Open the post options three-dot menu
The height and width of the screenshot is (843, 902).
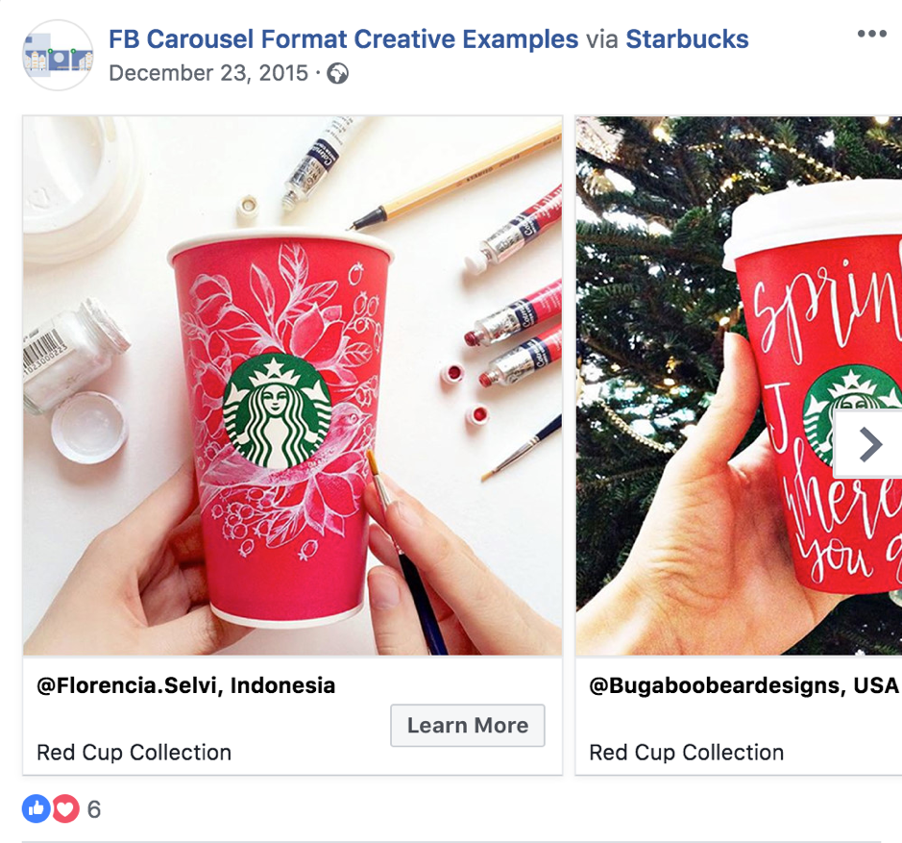[x=871, y=35]
